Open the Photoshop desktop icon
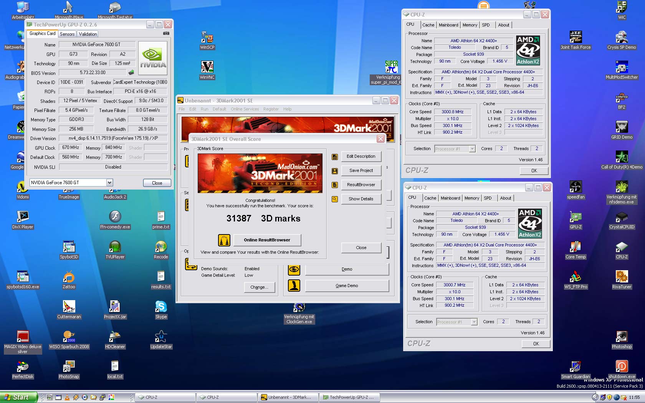Viewport: 645px width, 403px height. coord(622,340)
